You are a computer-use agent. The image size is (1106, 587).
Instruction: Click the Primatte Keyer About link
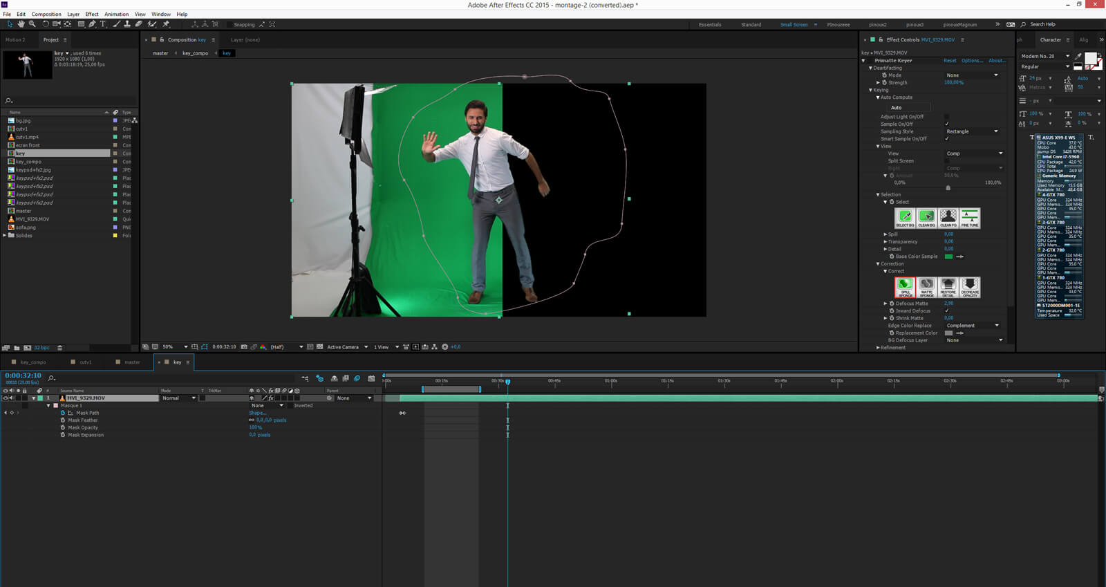[997, 60]
